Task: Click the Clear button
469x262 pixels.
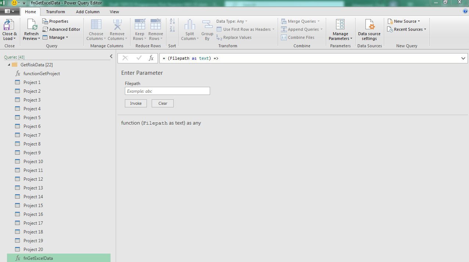Action: click(163, 103)
